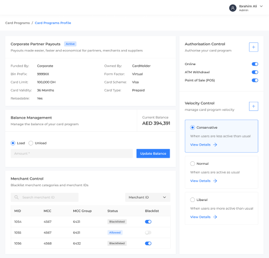Click the Allowed status badge for MID 1055
The width and height of the screenshot is (269, 258).
[115, 233]
